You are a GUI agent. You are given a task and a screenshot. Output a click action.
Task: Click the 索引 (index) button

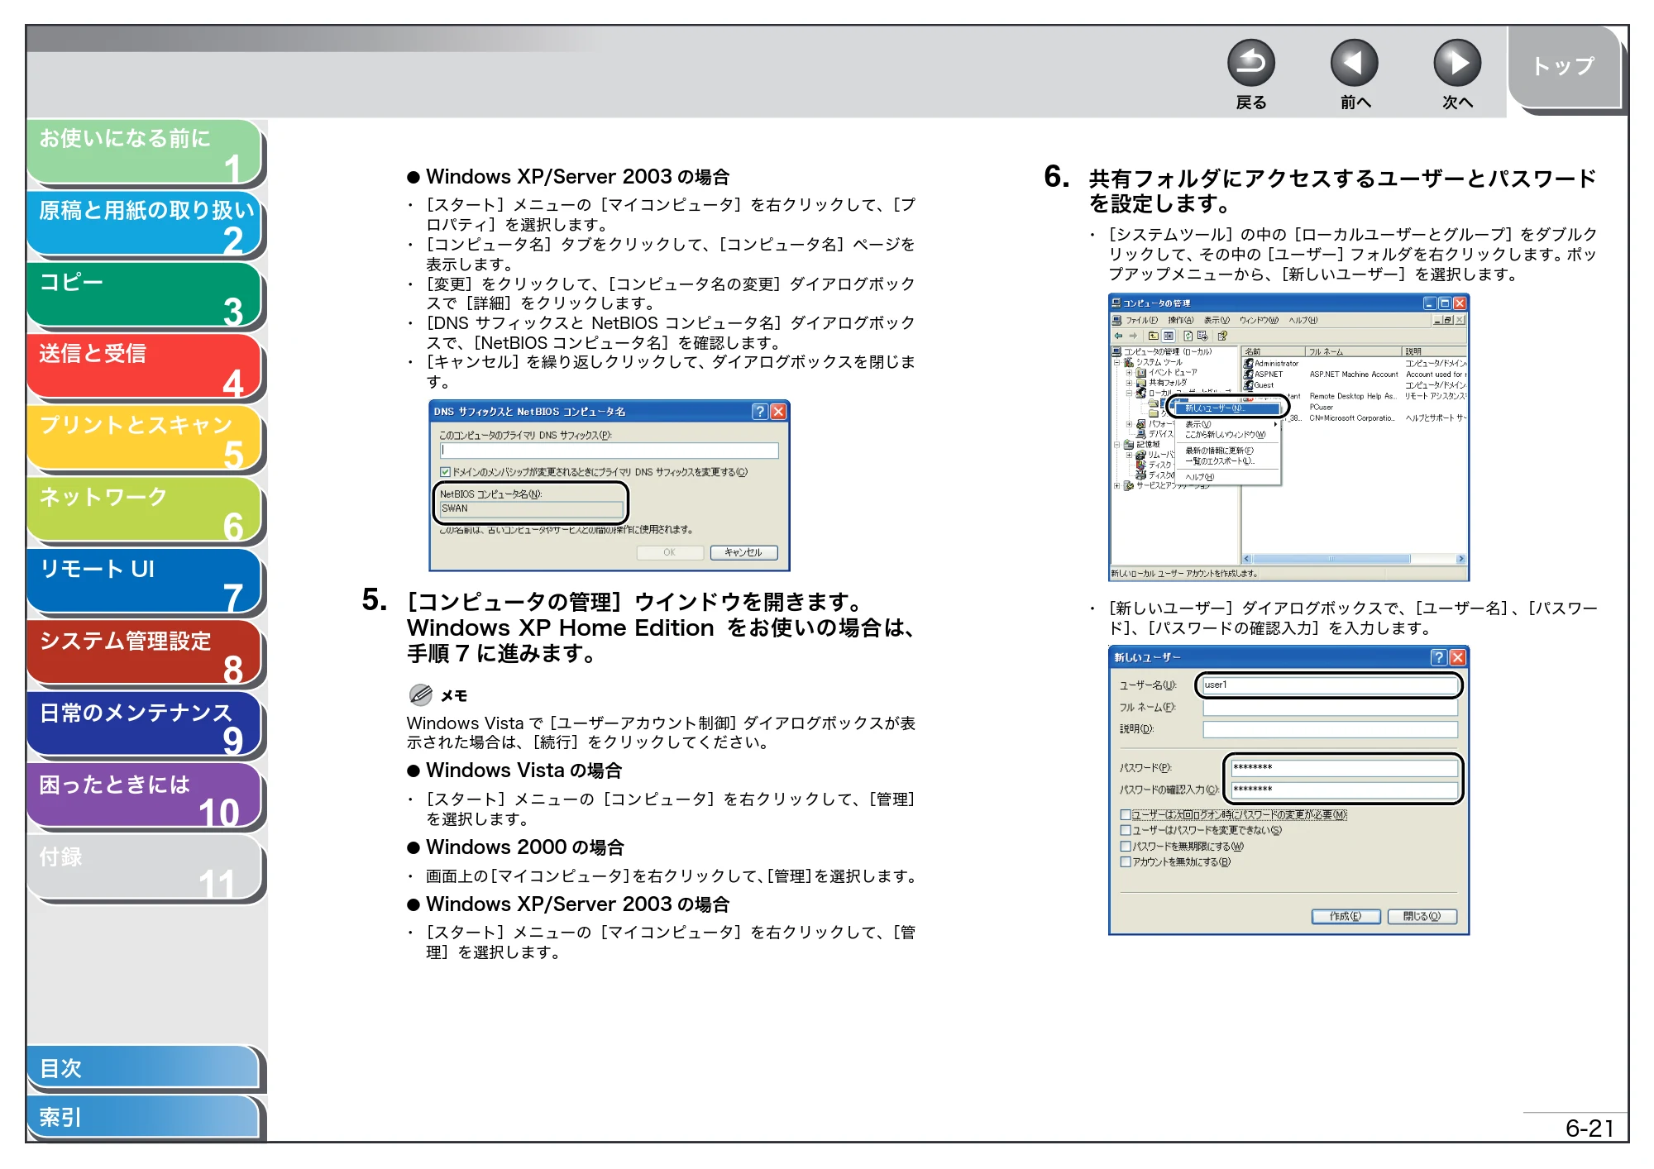click(145, 1118)
